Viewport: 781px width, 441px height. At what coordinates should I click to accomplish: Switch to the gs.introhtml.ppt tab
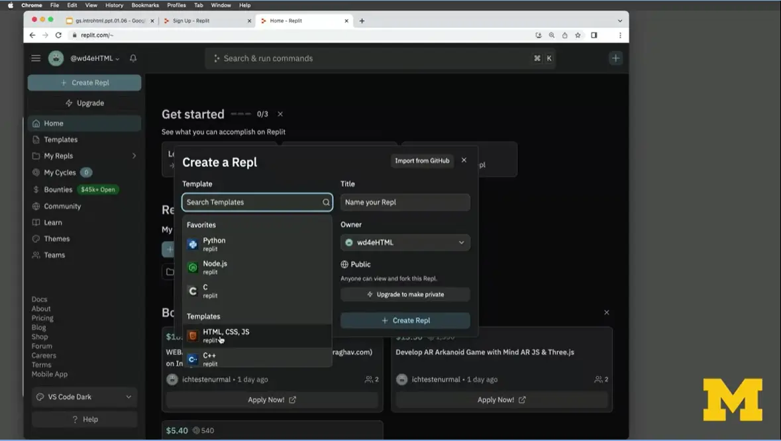[x=110, y=21]
